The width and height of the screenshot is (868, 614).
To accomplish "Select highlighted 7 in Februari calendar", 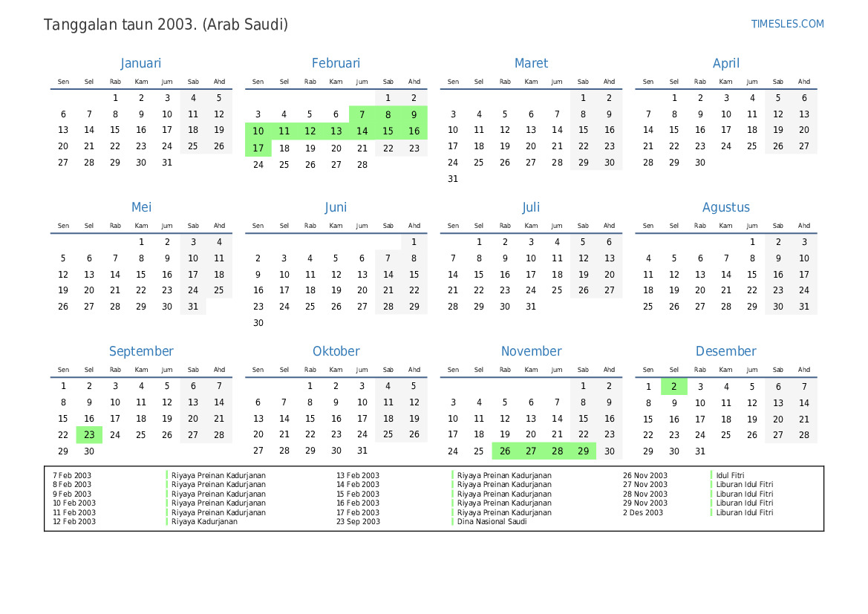I will (362, 114).
